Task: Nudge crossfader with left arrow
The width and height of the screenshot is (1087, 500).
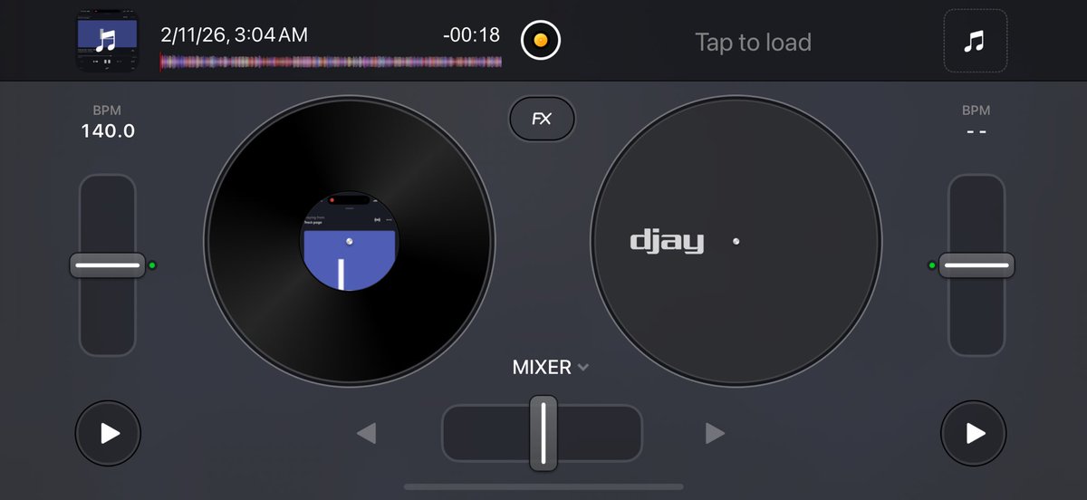Action: point(366,434)
